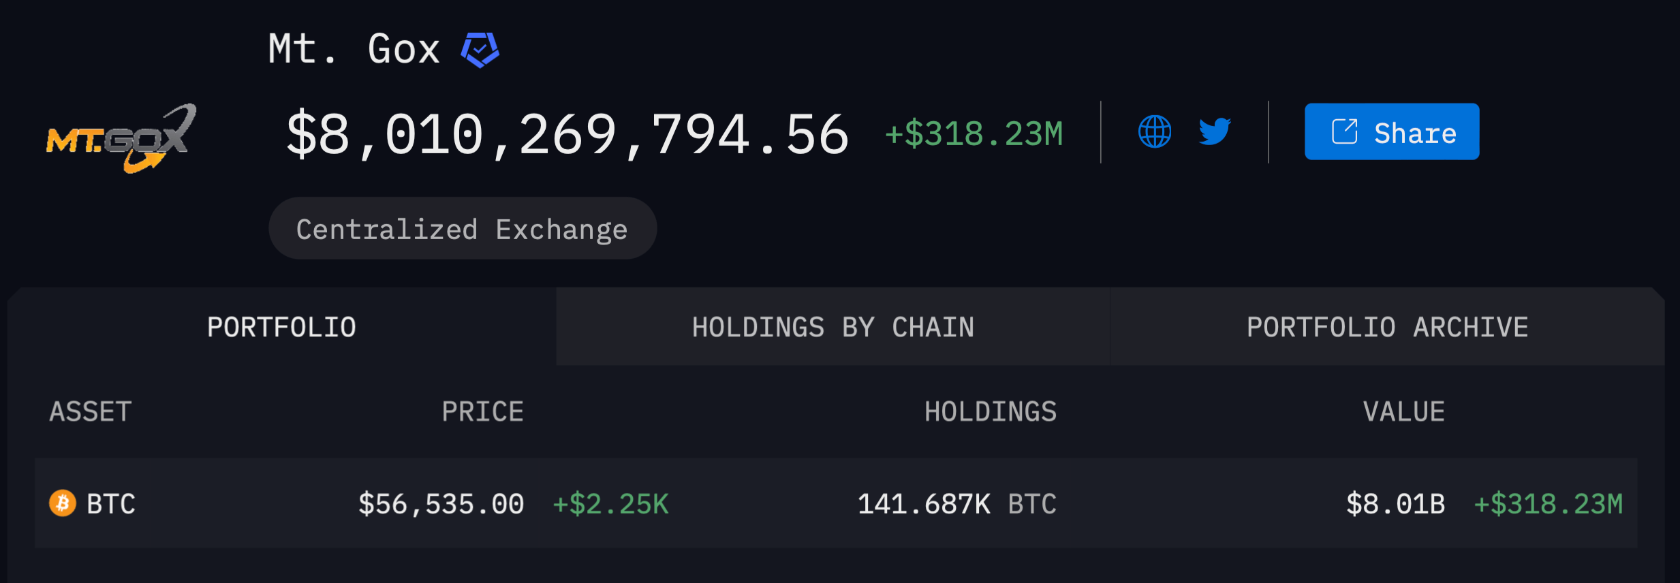Sort by the Value column header
This screenshot has width=1680, height=583.
1404,412
